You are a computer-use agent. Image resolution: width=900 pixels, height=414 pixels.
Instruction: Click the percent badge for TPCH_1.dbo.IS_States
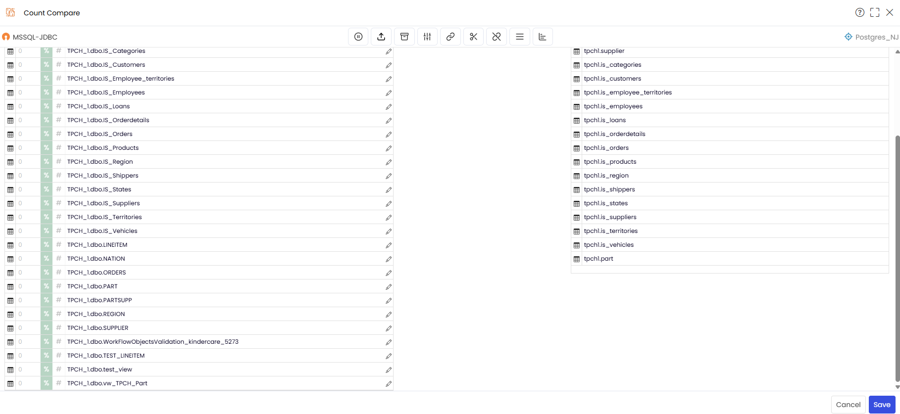[46, 189]
